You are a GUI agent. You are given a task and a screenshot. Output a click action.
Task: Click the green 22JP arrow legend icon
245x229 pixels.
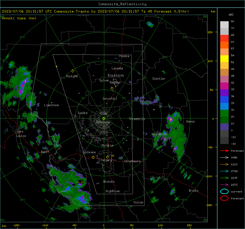coord(224,178)
